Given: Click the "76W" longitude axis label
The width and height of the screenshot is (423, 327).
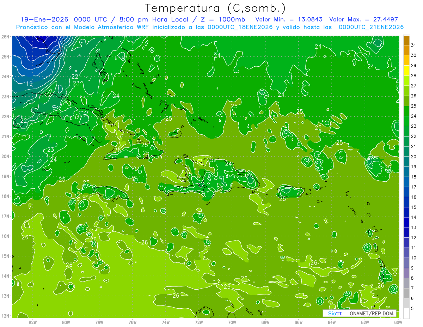Looking at the screenshot, I should 132,322.
